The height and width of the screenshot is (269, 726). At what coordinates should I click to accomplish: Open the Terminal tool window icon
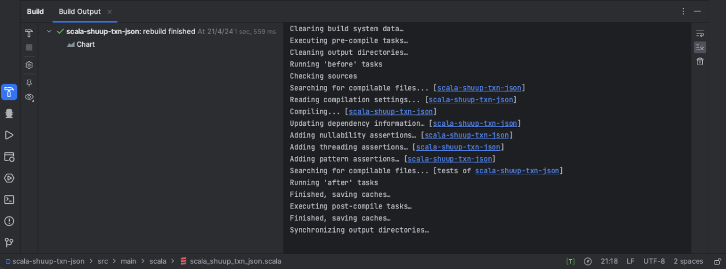point(9,200)
